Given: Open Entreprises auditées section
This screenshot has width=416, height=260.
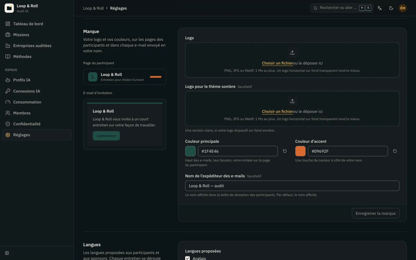Looking at the screenshot, I should click(37, 45).
